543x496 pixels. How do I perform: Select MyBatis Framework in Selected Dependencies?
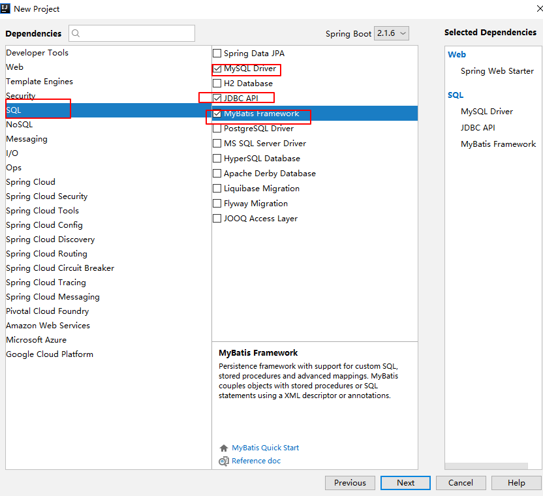click(x=499, y=144)
